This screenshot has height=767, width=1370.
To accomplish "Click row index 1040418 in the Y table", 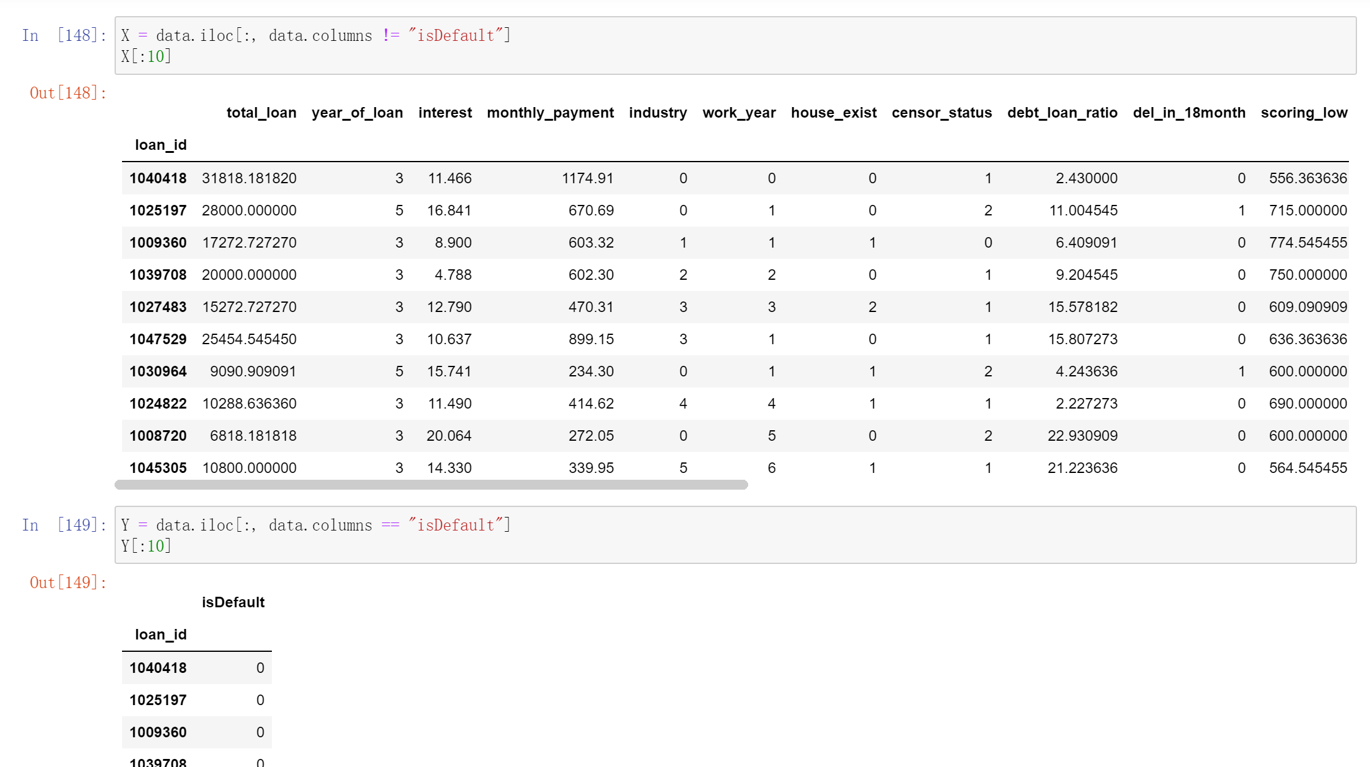I will pos(158,668).
